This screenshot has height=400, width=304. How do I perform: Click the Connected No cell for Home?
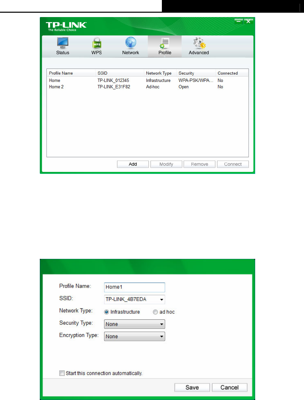click(220, 80)
